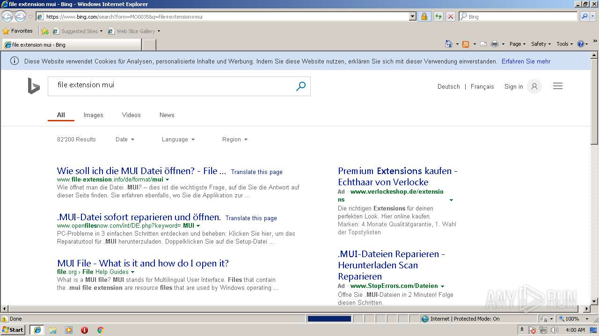Click the search magnifier in IE search box
Viewport: 599px width, 336px height.
[584, 16]
